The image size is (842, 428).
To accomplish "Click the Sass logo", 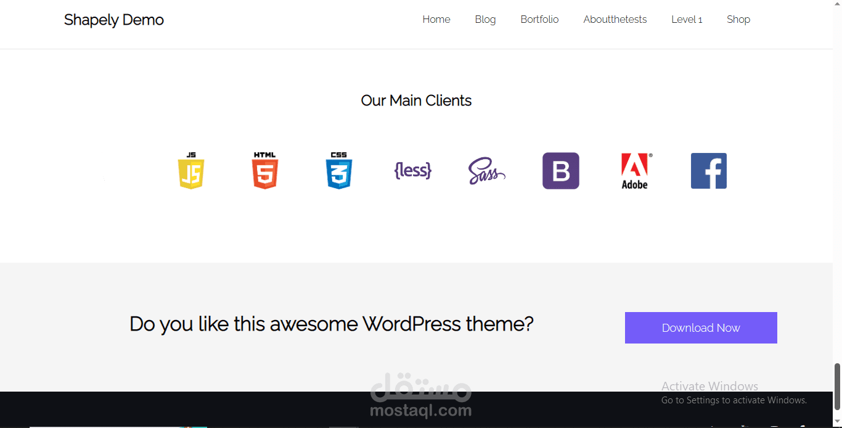I will click(x=487, y=171).
